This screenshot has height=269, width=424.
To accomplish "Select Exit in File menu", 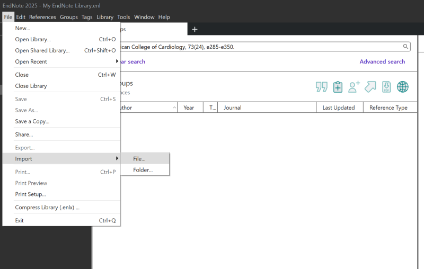I will click(61, 220).
